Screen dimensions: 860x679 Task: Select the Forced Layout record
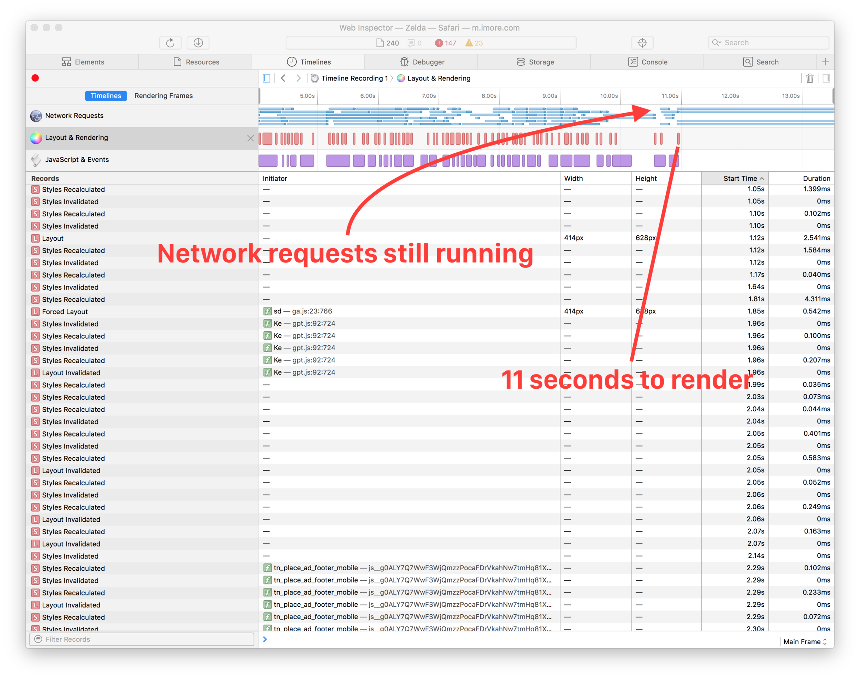(142, 312)
